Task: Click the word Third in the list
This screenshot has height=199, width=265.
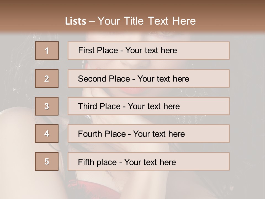Action: 87,106
